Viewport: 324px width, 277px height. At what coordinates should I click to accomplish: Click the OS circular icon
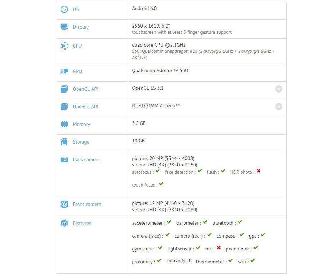(64, 9)
